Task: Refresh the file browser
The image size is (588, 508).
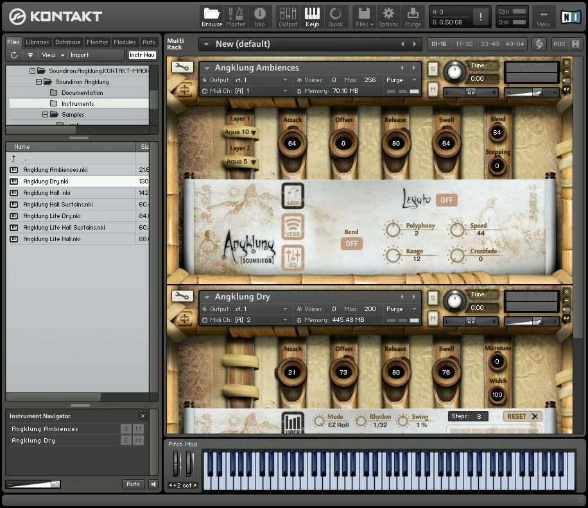Action: point(14,55)
